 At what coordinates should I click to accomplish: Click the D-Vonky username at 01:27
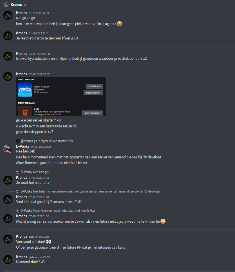23,146
